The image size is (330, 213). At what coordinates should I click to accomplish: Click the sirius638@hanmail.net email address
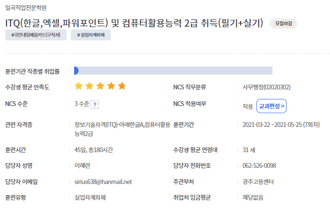click(x=103, y=182)
